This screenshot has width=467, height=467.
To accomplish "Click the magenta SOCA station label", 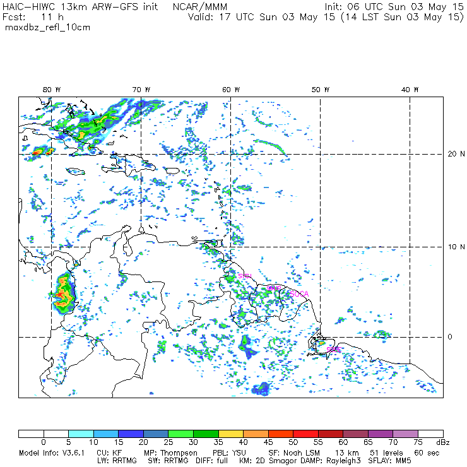I will tap(299, 294).
